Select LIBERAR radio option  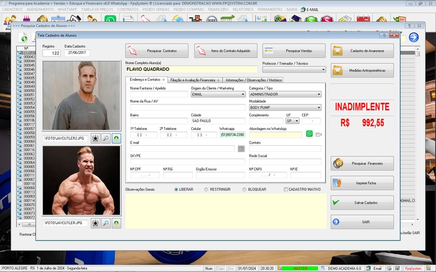pyautogui.click(x=176, y=189)
